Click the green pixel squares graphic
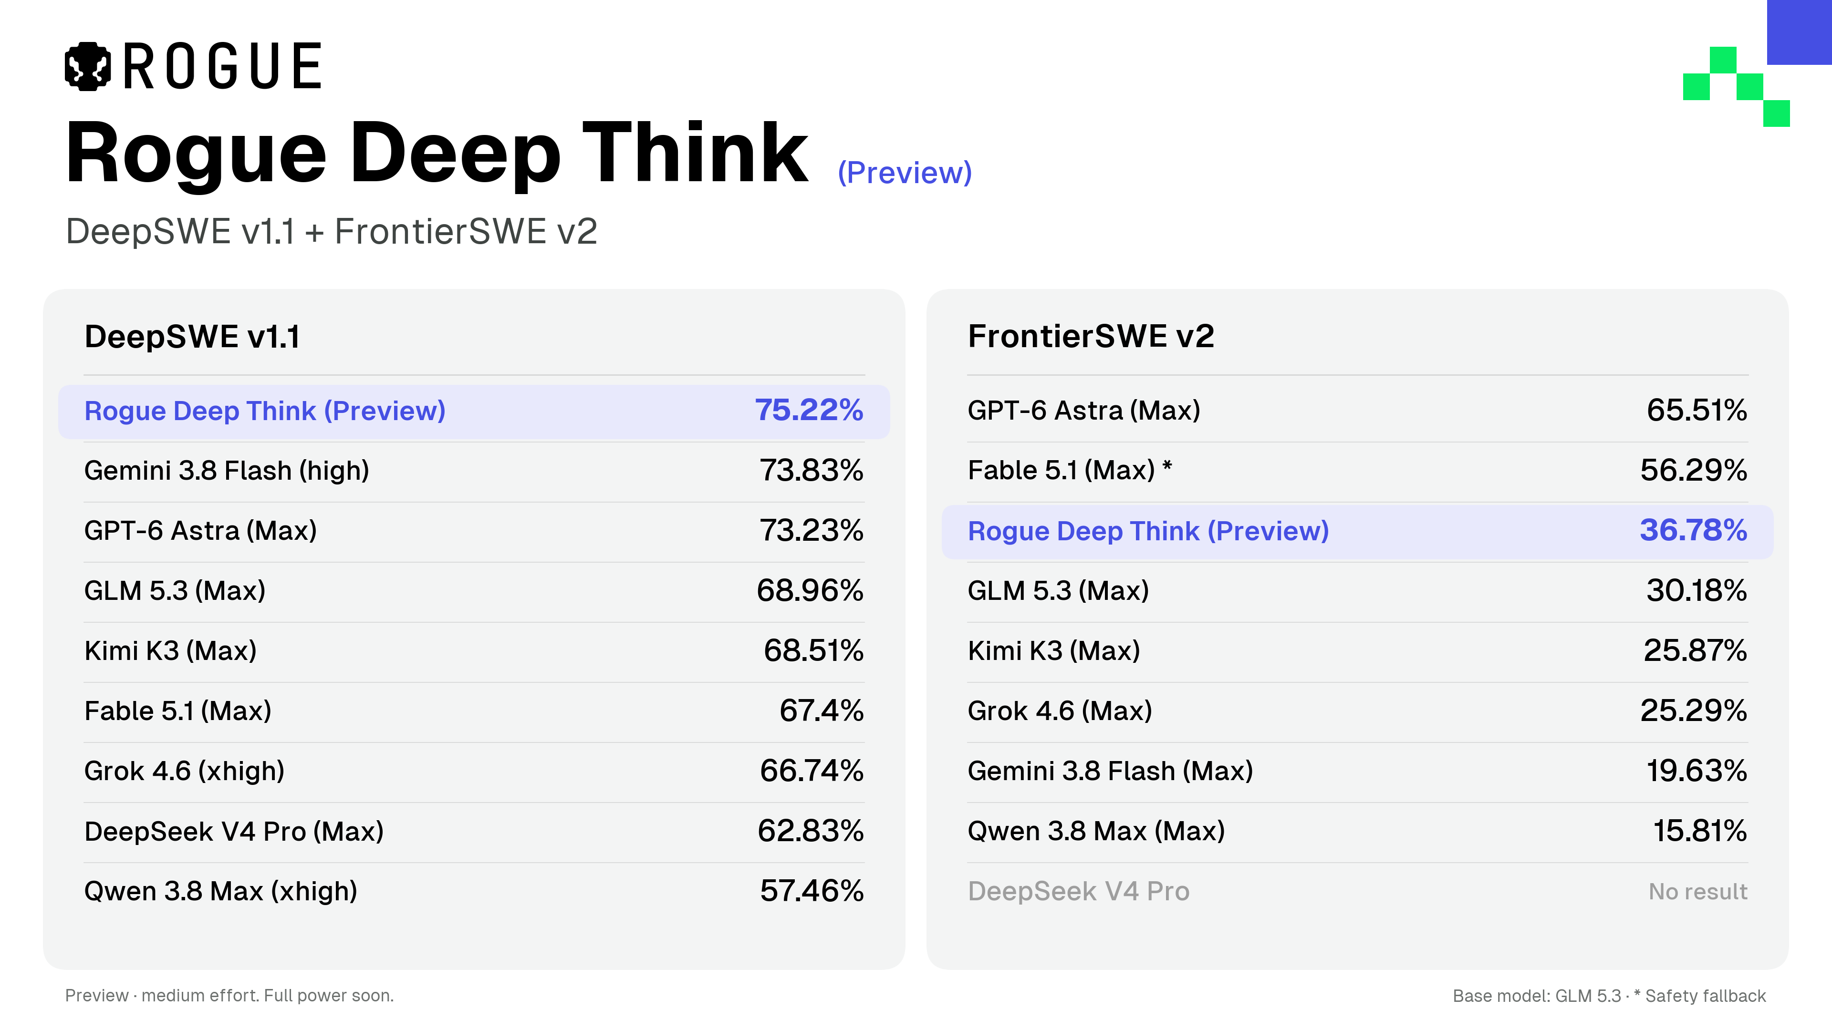The height and width of the screenshot is (1030, 1832). coord(1736,87)
